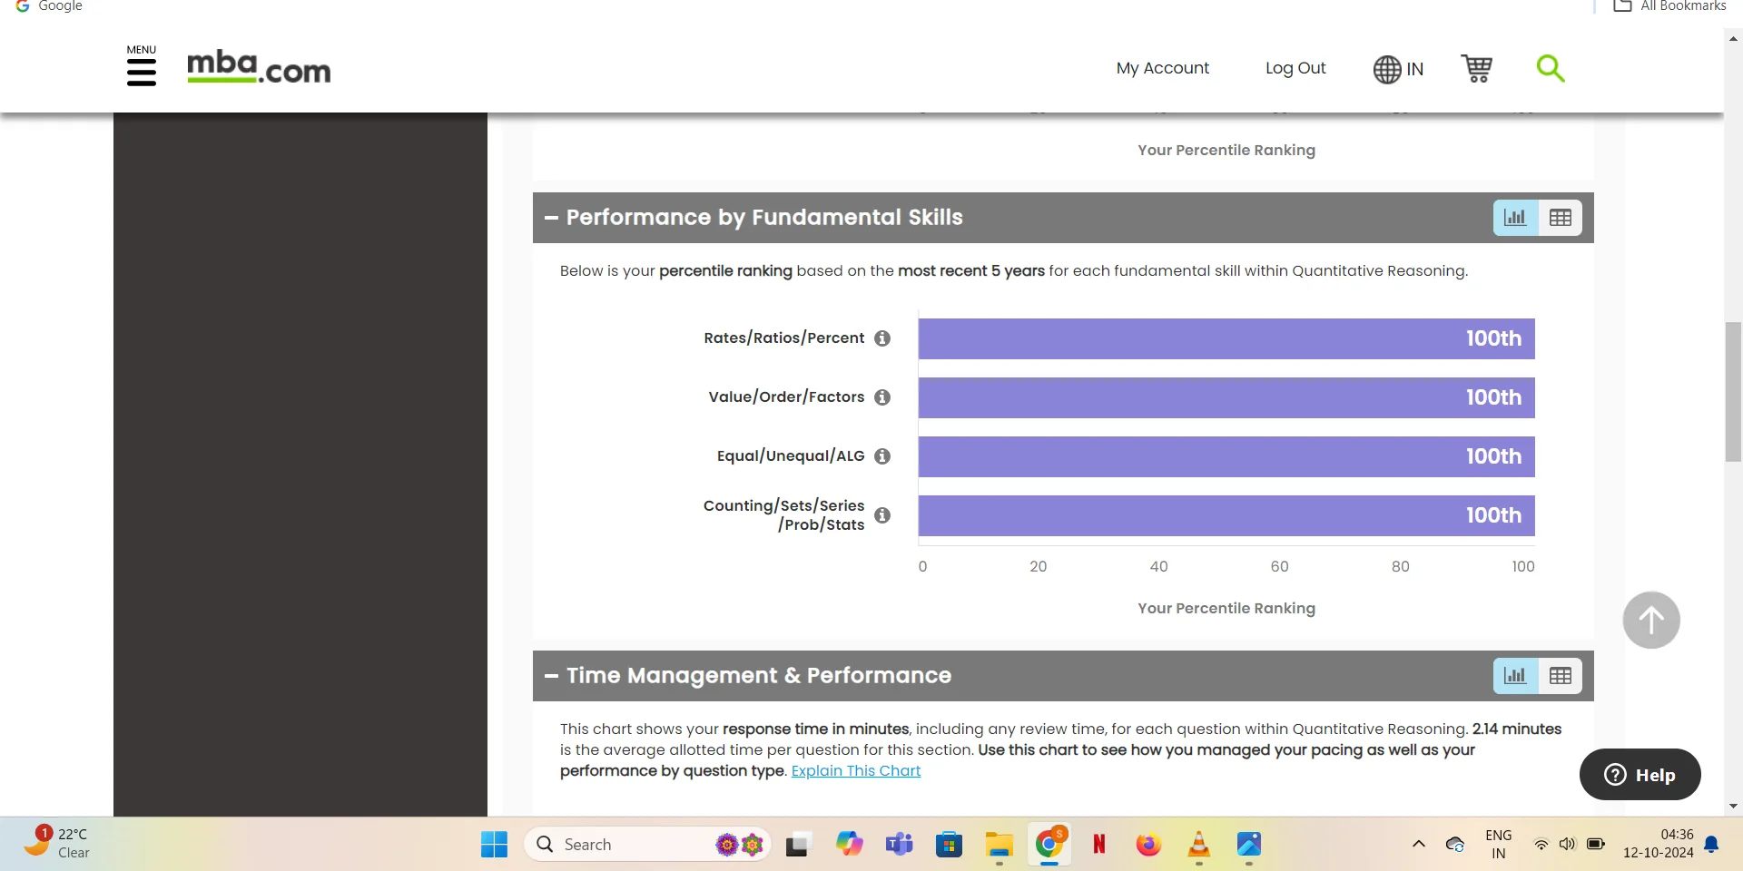Click the Rates/Ratios/Percent 100th percentile bar
Image resolution: width=1743 pixels, height=871 pixels.
pyautogui.click(x=1226, y=338)
